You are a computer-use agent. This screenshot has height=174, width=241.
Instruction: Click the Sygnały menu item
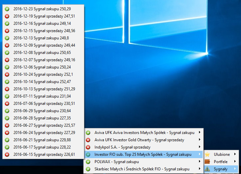221,169
